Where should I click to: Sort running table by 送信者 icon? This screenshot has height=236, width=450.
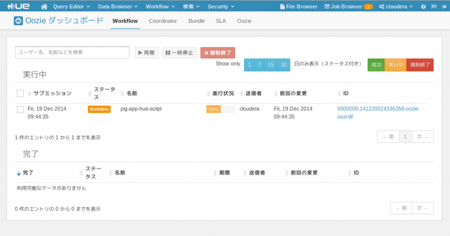coord(242,93)
